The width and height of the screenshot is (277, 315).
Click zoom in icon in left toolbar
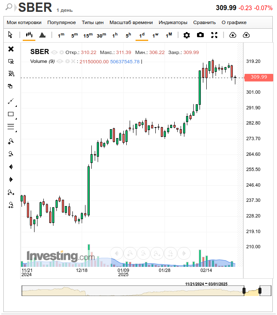11,141
